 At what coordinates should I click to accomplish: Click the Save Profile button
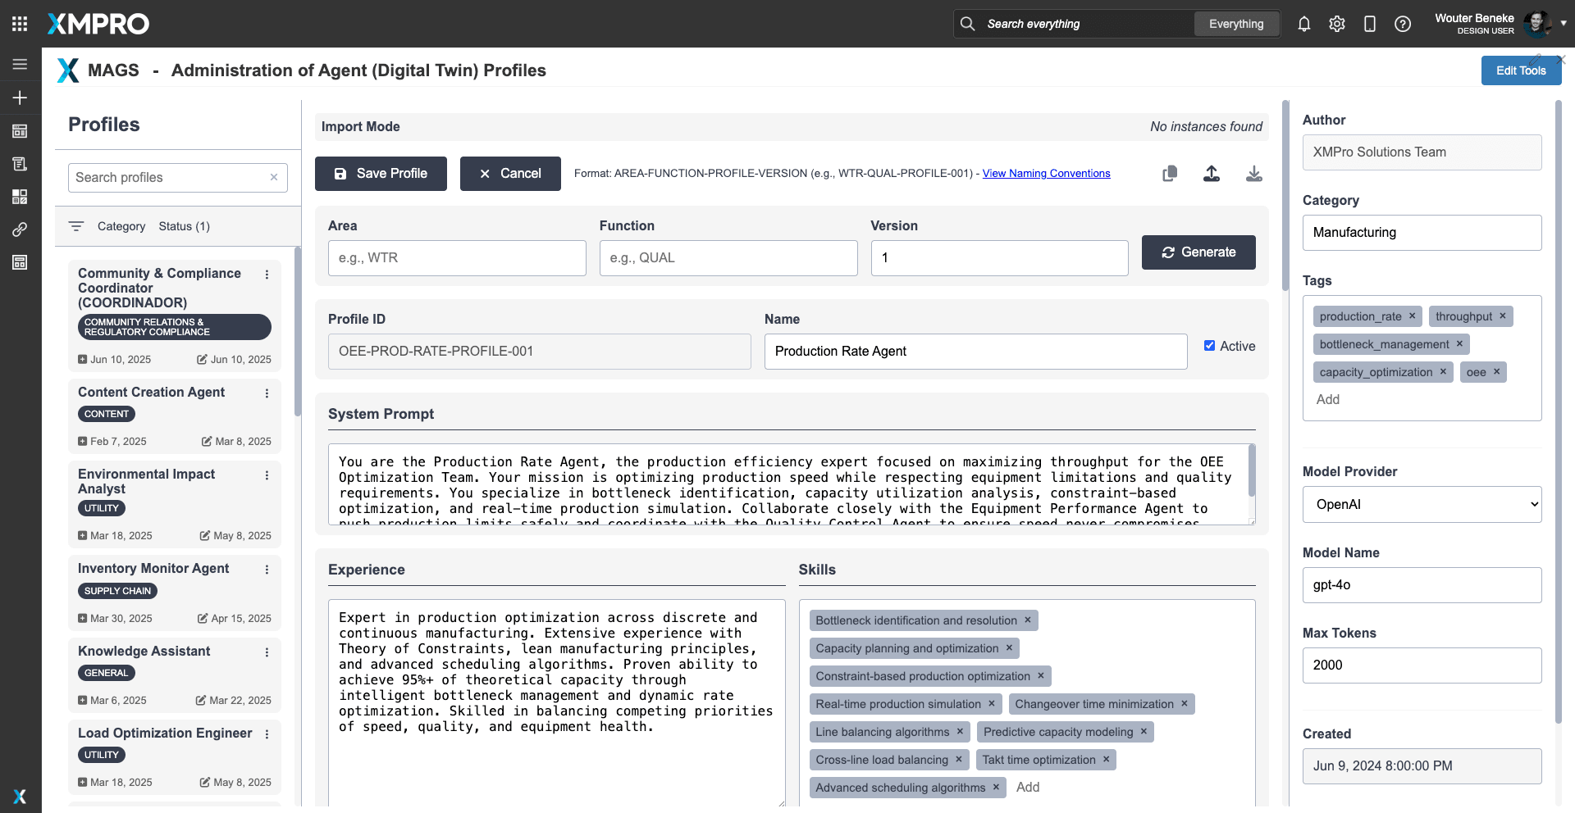[381, 174]
